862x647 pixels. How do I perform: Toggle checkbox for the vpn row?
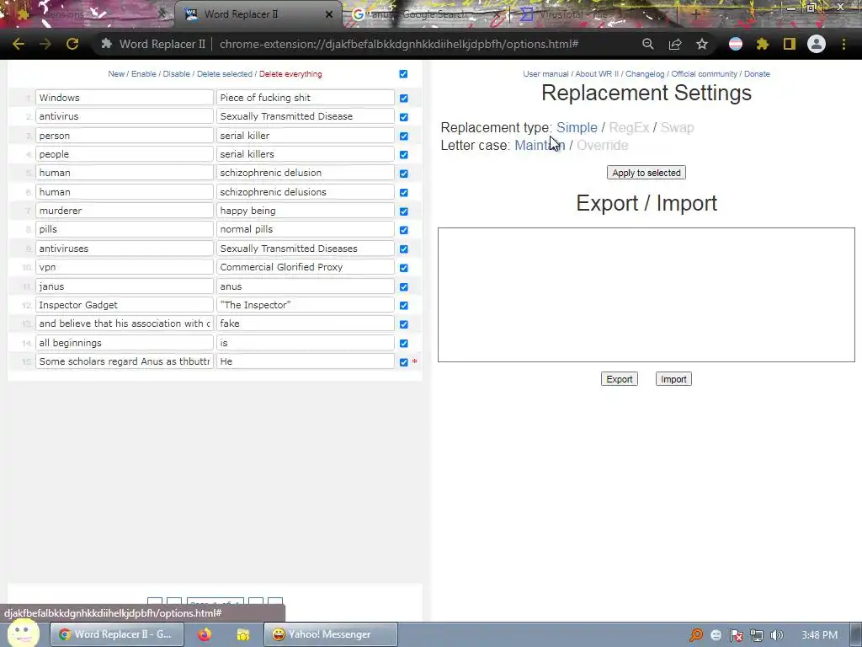pos(403,267)
